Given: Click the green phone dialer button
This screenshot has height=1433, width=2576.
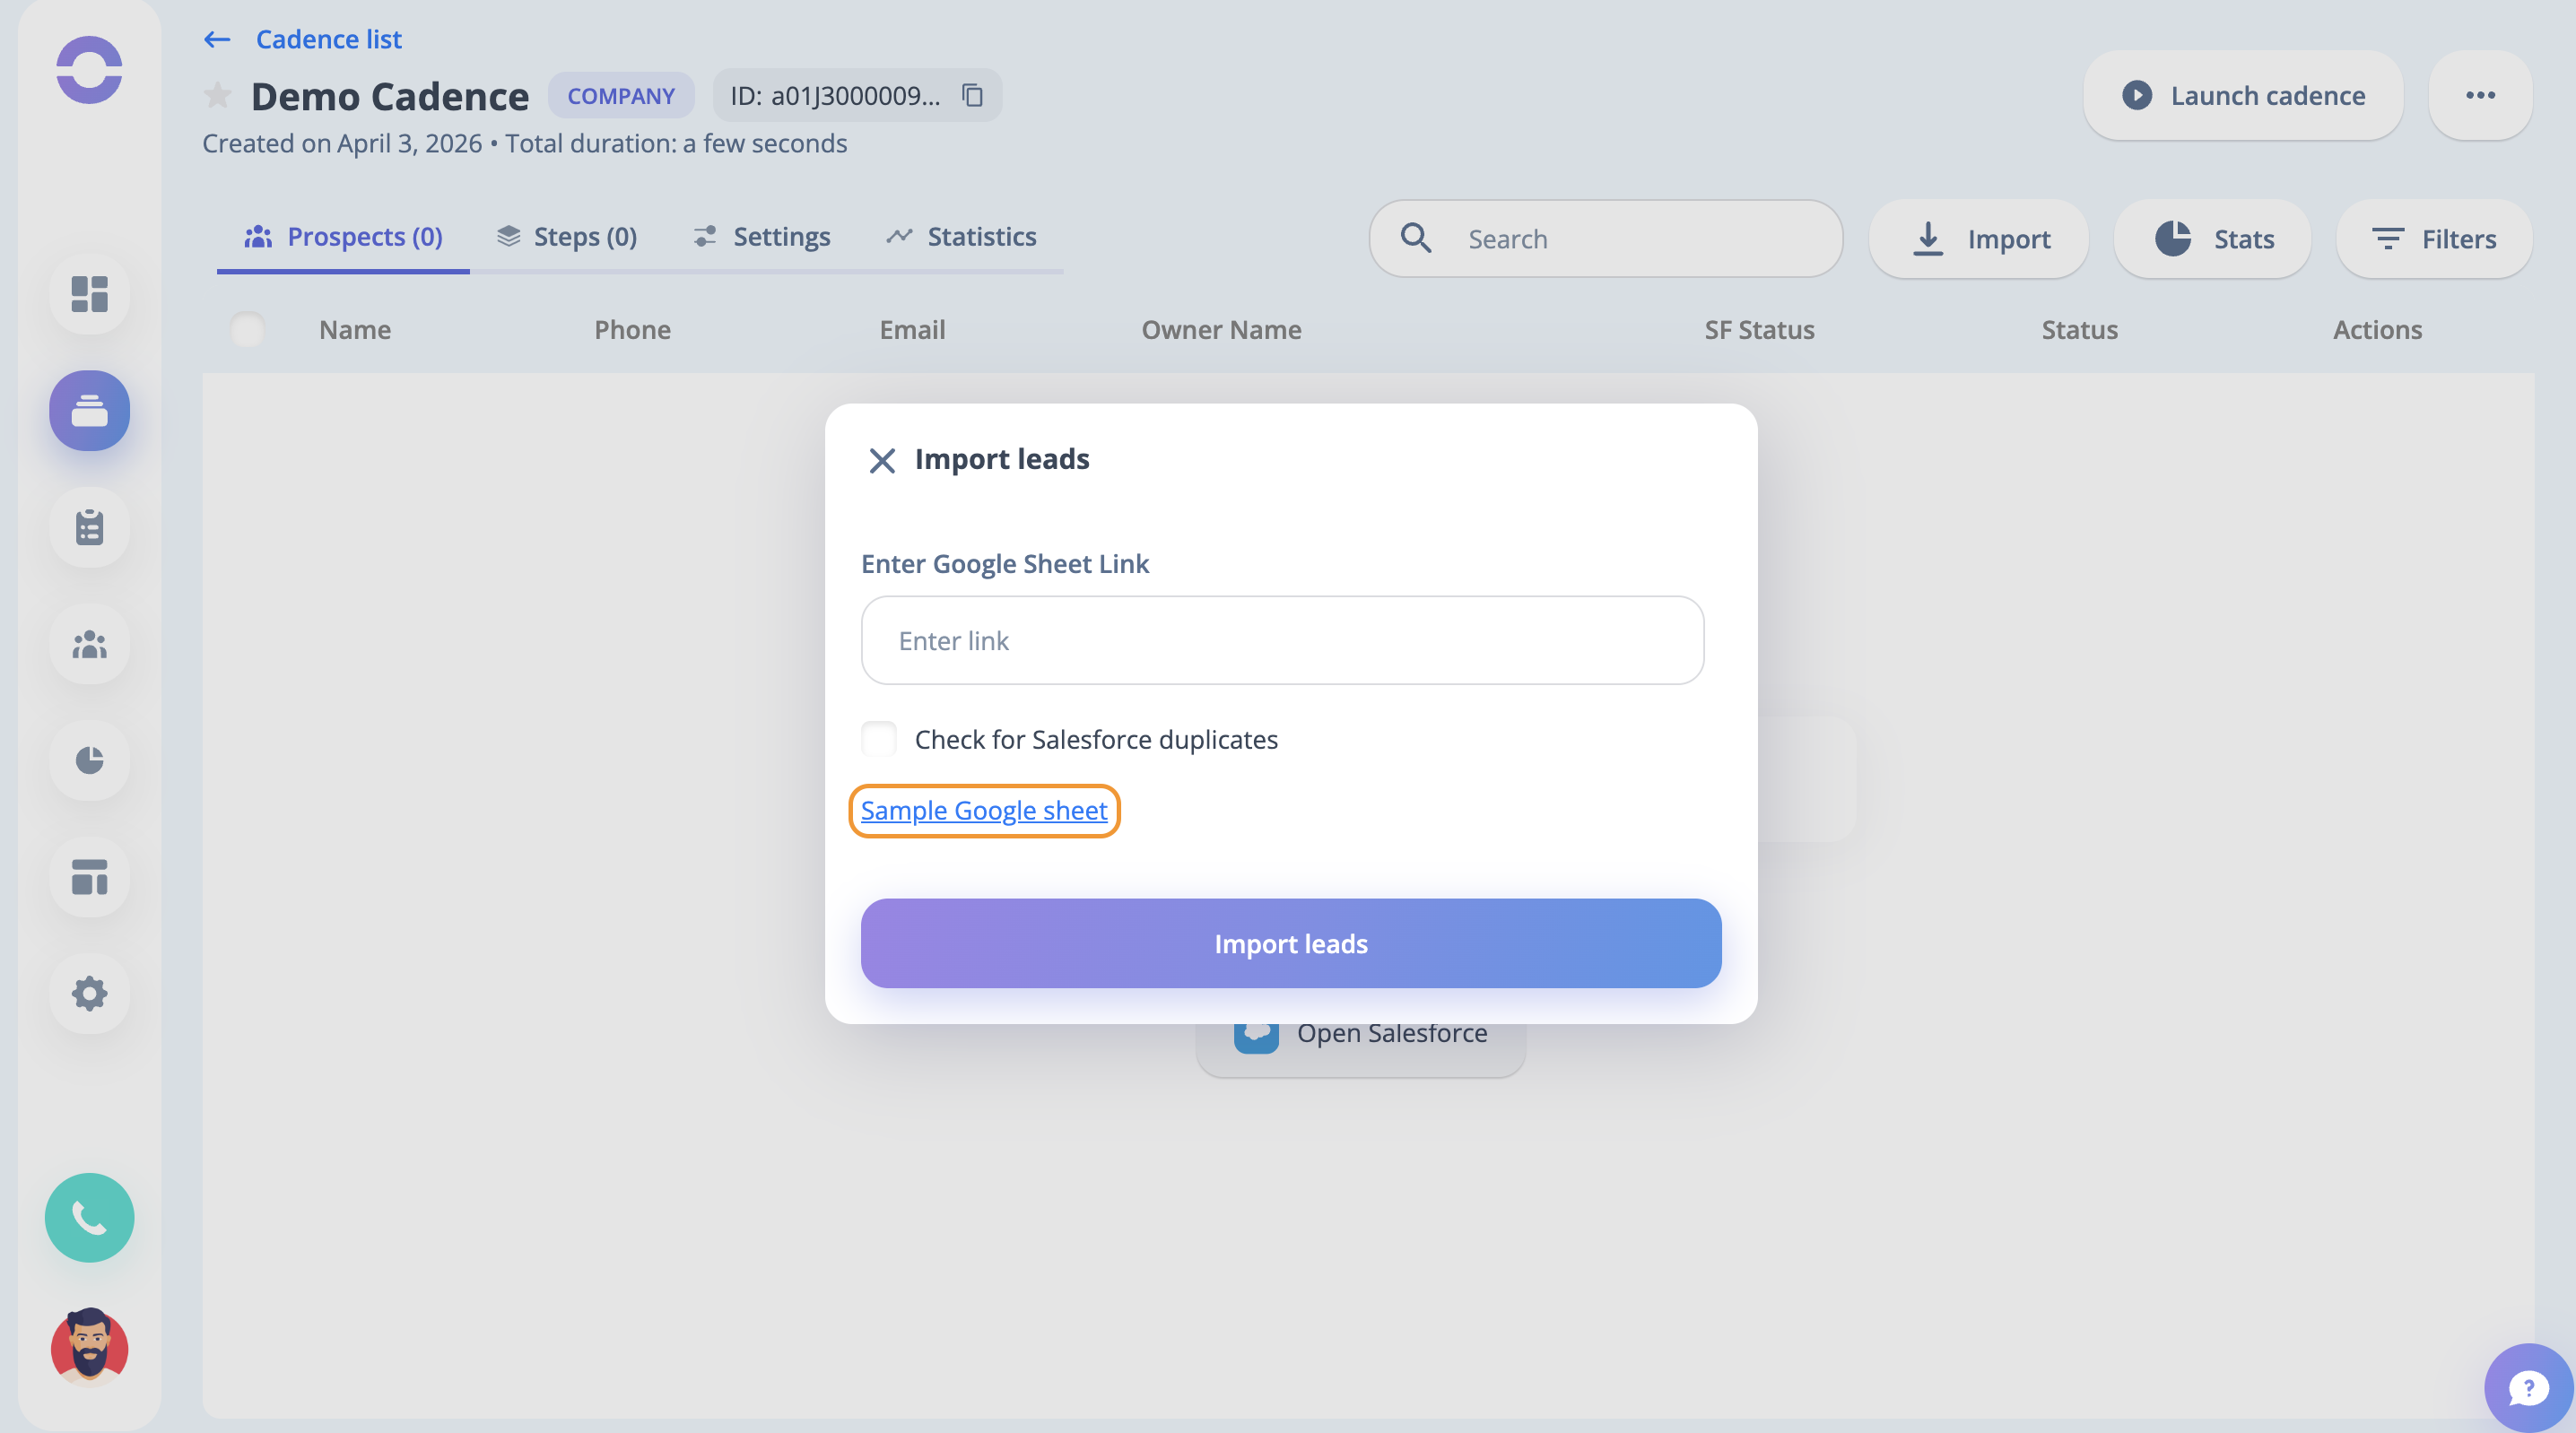Looking at the screenshot, I should (x=89, y=1217).
